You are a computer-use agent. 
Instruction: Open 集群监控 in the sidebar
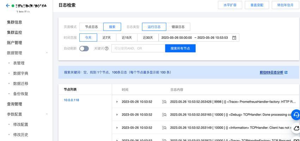[x=14, y=32]
